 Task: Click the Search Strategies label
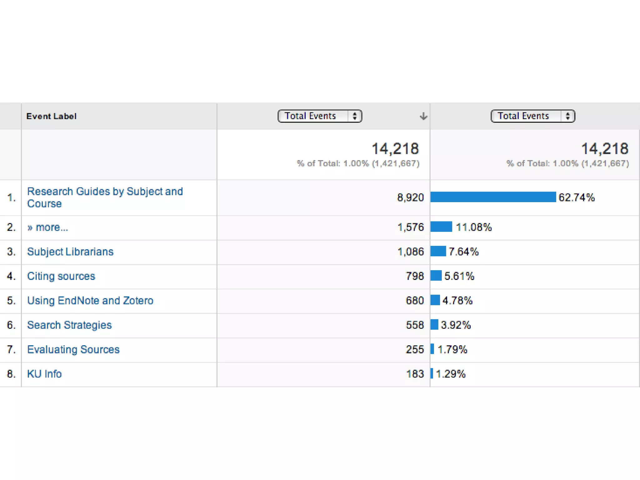pos(69,325)
